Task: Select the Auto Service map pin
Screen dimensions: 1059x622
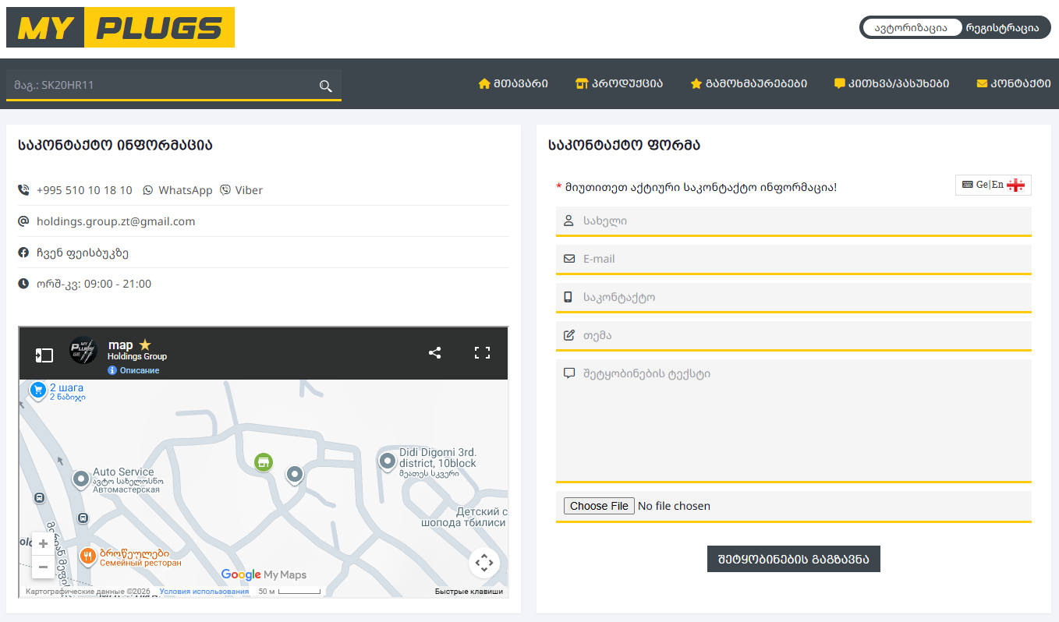Action: pyautogui.click(x=80, y=479)
